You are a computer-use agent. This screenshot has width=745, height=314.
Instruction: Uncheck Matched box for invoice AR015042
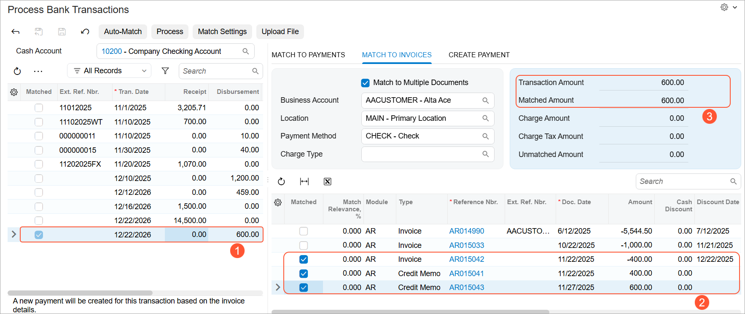point(304,259)
